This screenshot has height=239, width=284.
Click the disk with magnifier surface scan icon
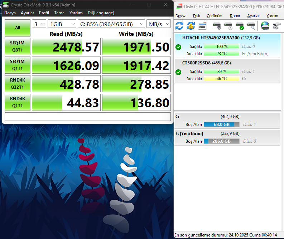(x=251, y=26)
